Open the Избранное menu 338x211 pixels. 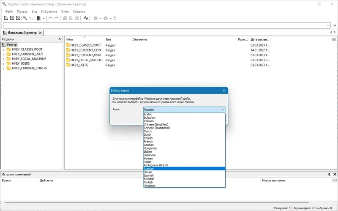point(49,11)
